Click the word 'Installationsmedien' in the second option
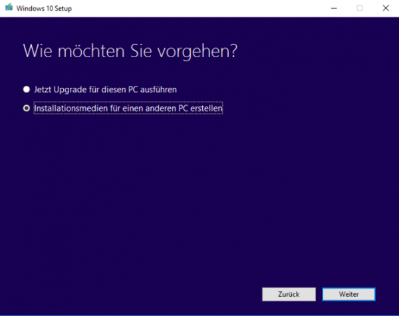The image size is (399, 316). pos(71,108)
